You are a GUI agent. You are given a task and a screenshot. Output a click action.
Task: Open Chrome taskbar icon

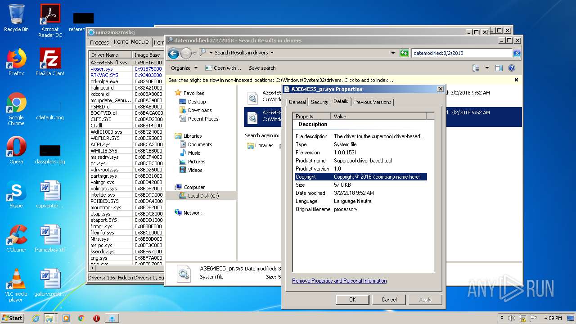[x=81, y=318]
